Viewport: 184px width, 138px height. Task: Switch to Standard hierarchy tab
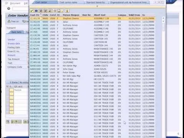click(x=95, y=2)
